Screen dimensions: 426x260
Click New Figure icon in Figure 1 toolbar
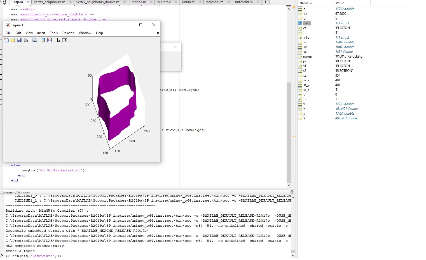pos(6,40)
